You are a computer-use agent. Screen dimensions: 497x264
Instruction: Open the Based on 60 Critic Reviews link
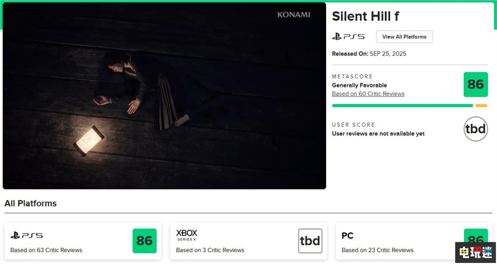click(368, 94)
